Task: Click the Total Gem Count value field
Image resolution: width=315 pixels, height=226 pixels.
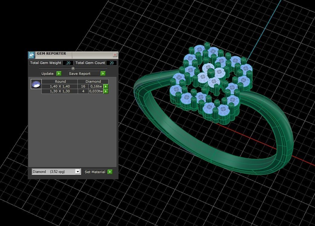Action: [112, 63]
